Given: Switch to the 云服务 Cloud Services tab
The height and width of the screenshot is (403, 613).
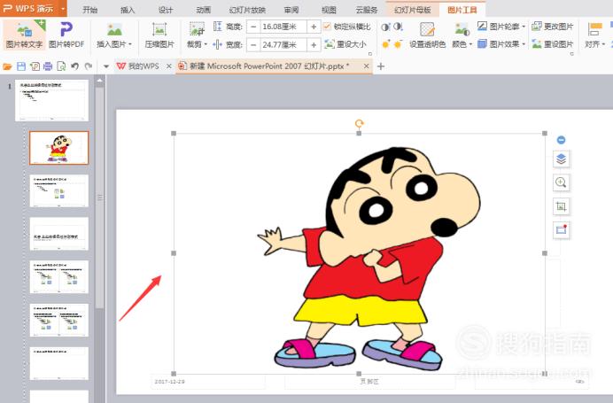Looking at the screenshot, I should click(x=367, y=10).
